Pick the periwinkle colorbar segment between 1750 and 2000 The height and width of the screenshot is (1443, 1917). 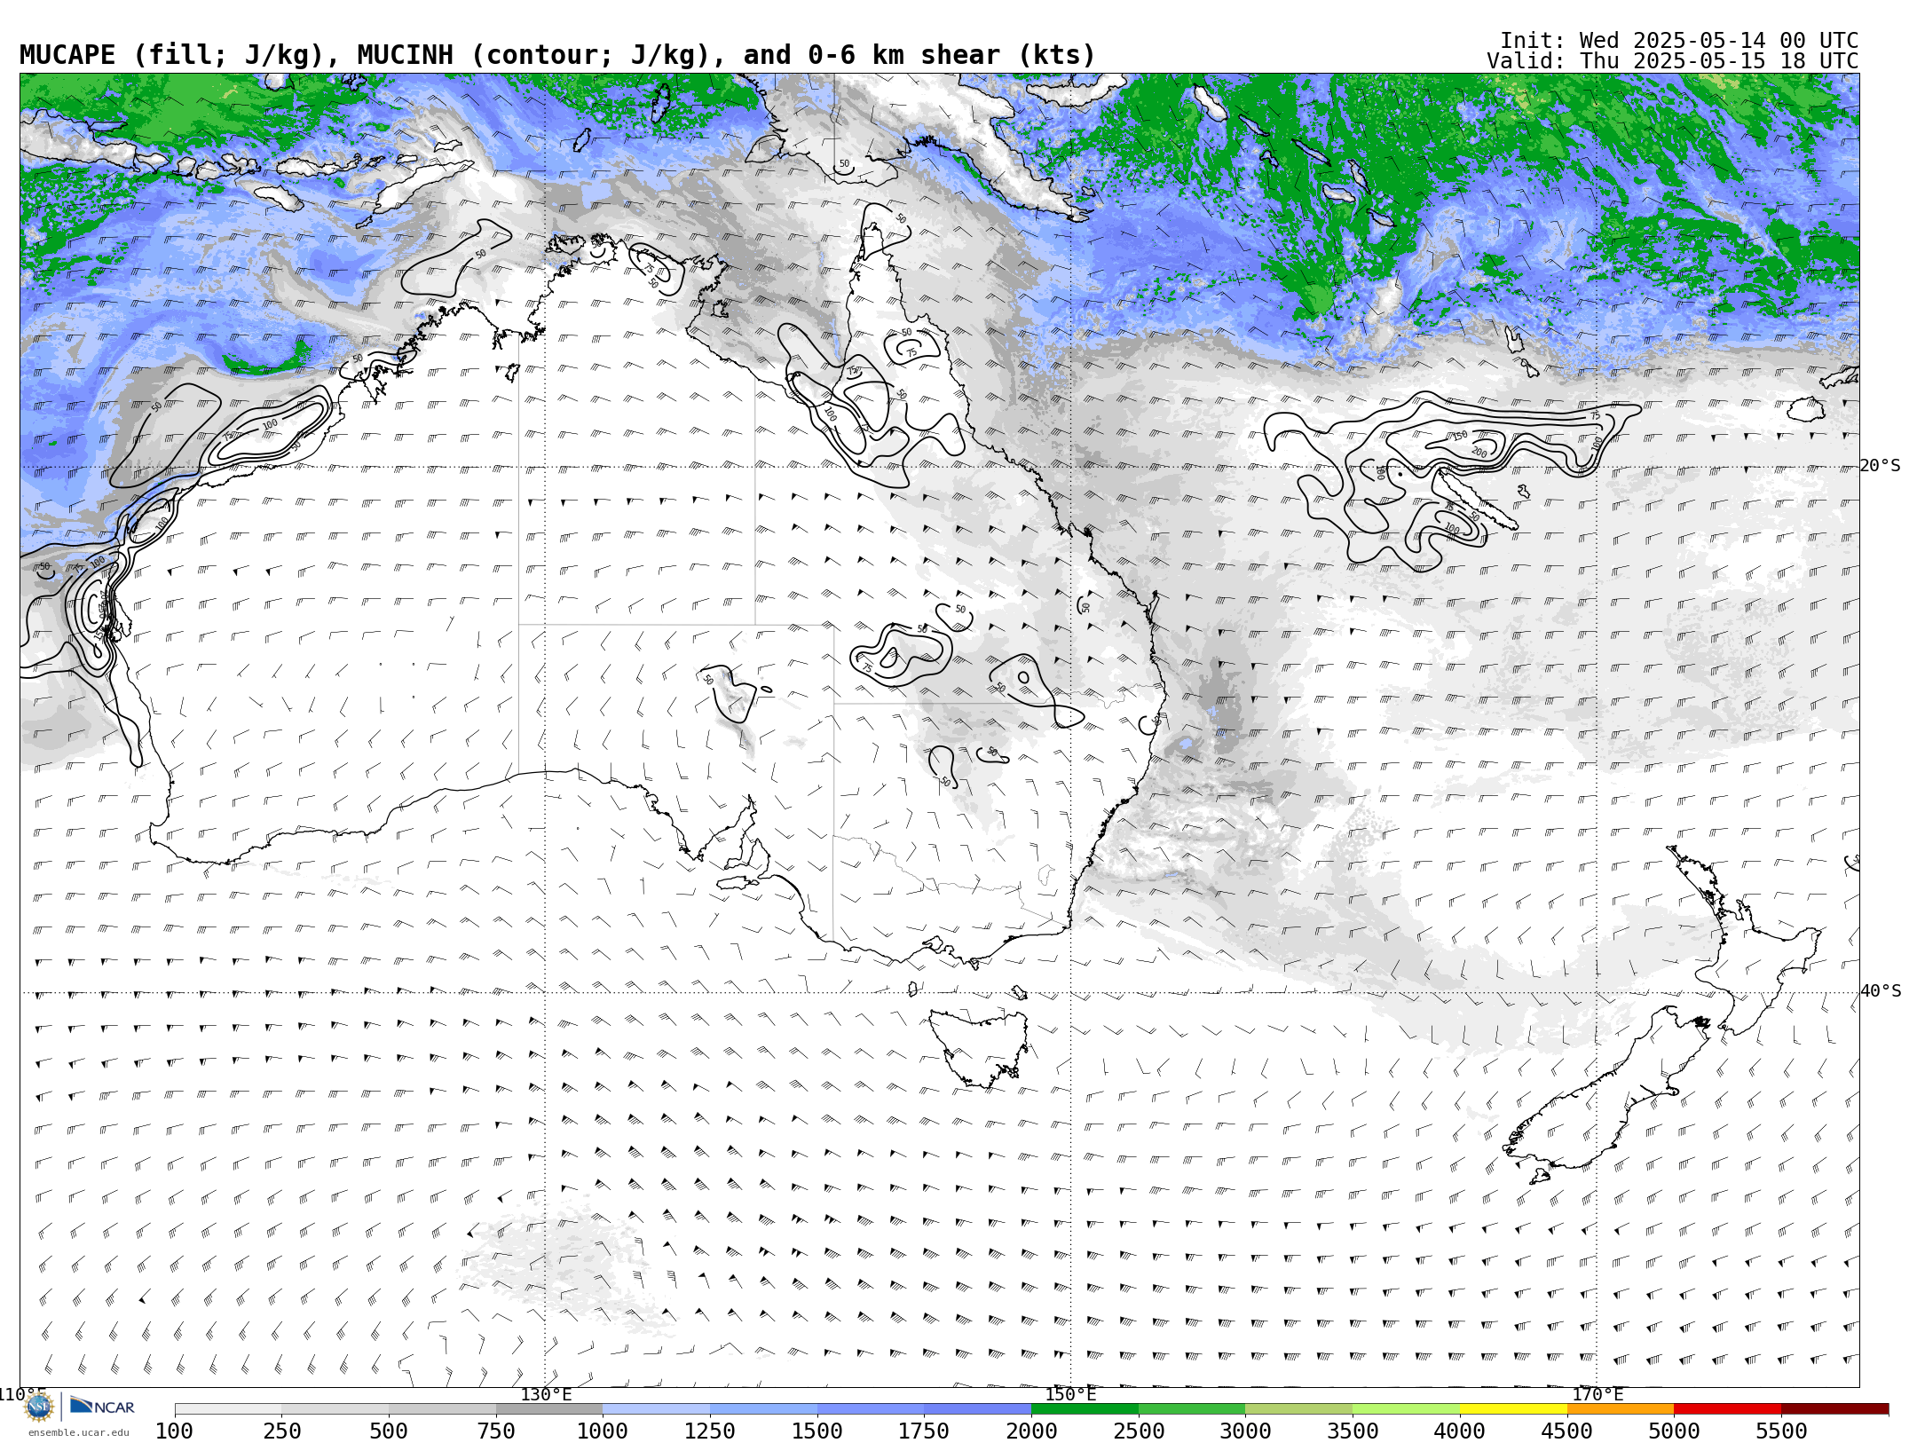(977, 1409)
